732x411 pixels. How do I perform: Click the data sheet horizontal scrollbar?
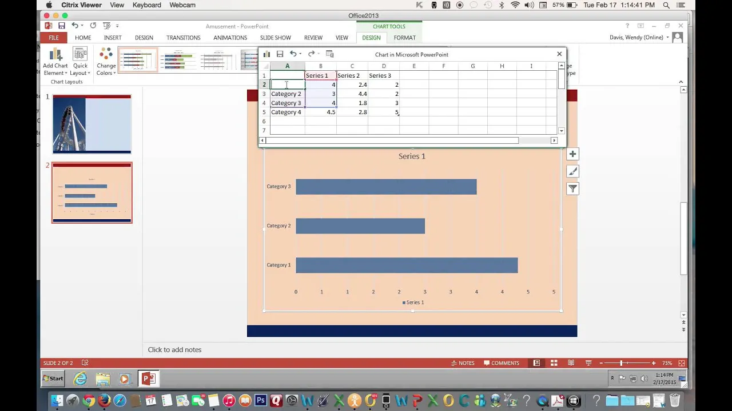click(x=392, y=140)
